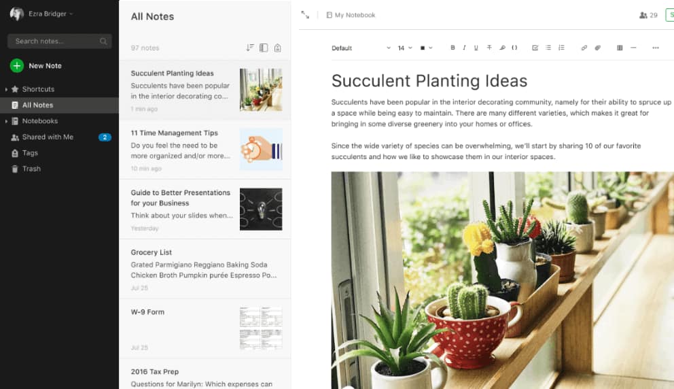The width and height of the screenshot is (674, 389).
Task: Click the W-9 form thumbnail
Action: [261, 328]
